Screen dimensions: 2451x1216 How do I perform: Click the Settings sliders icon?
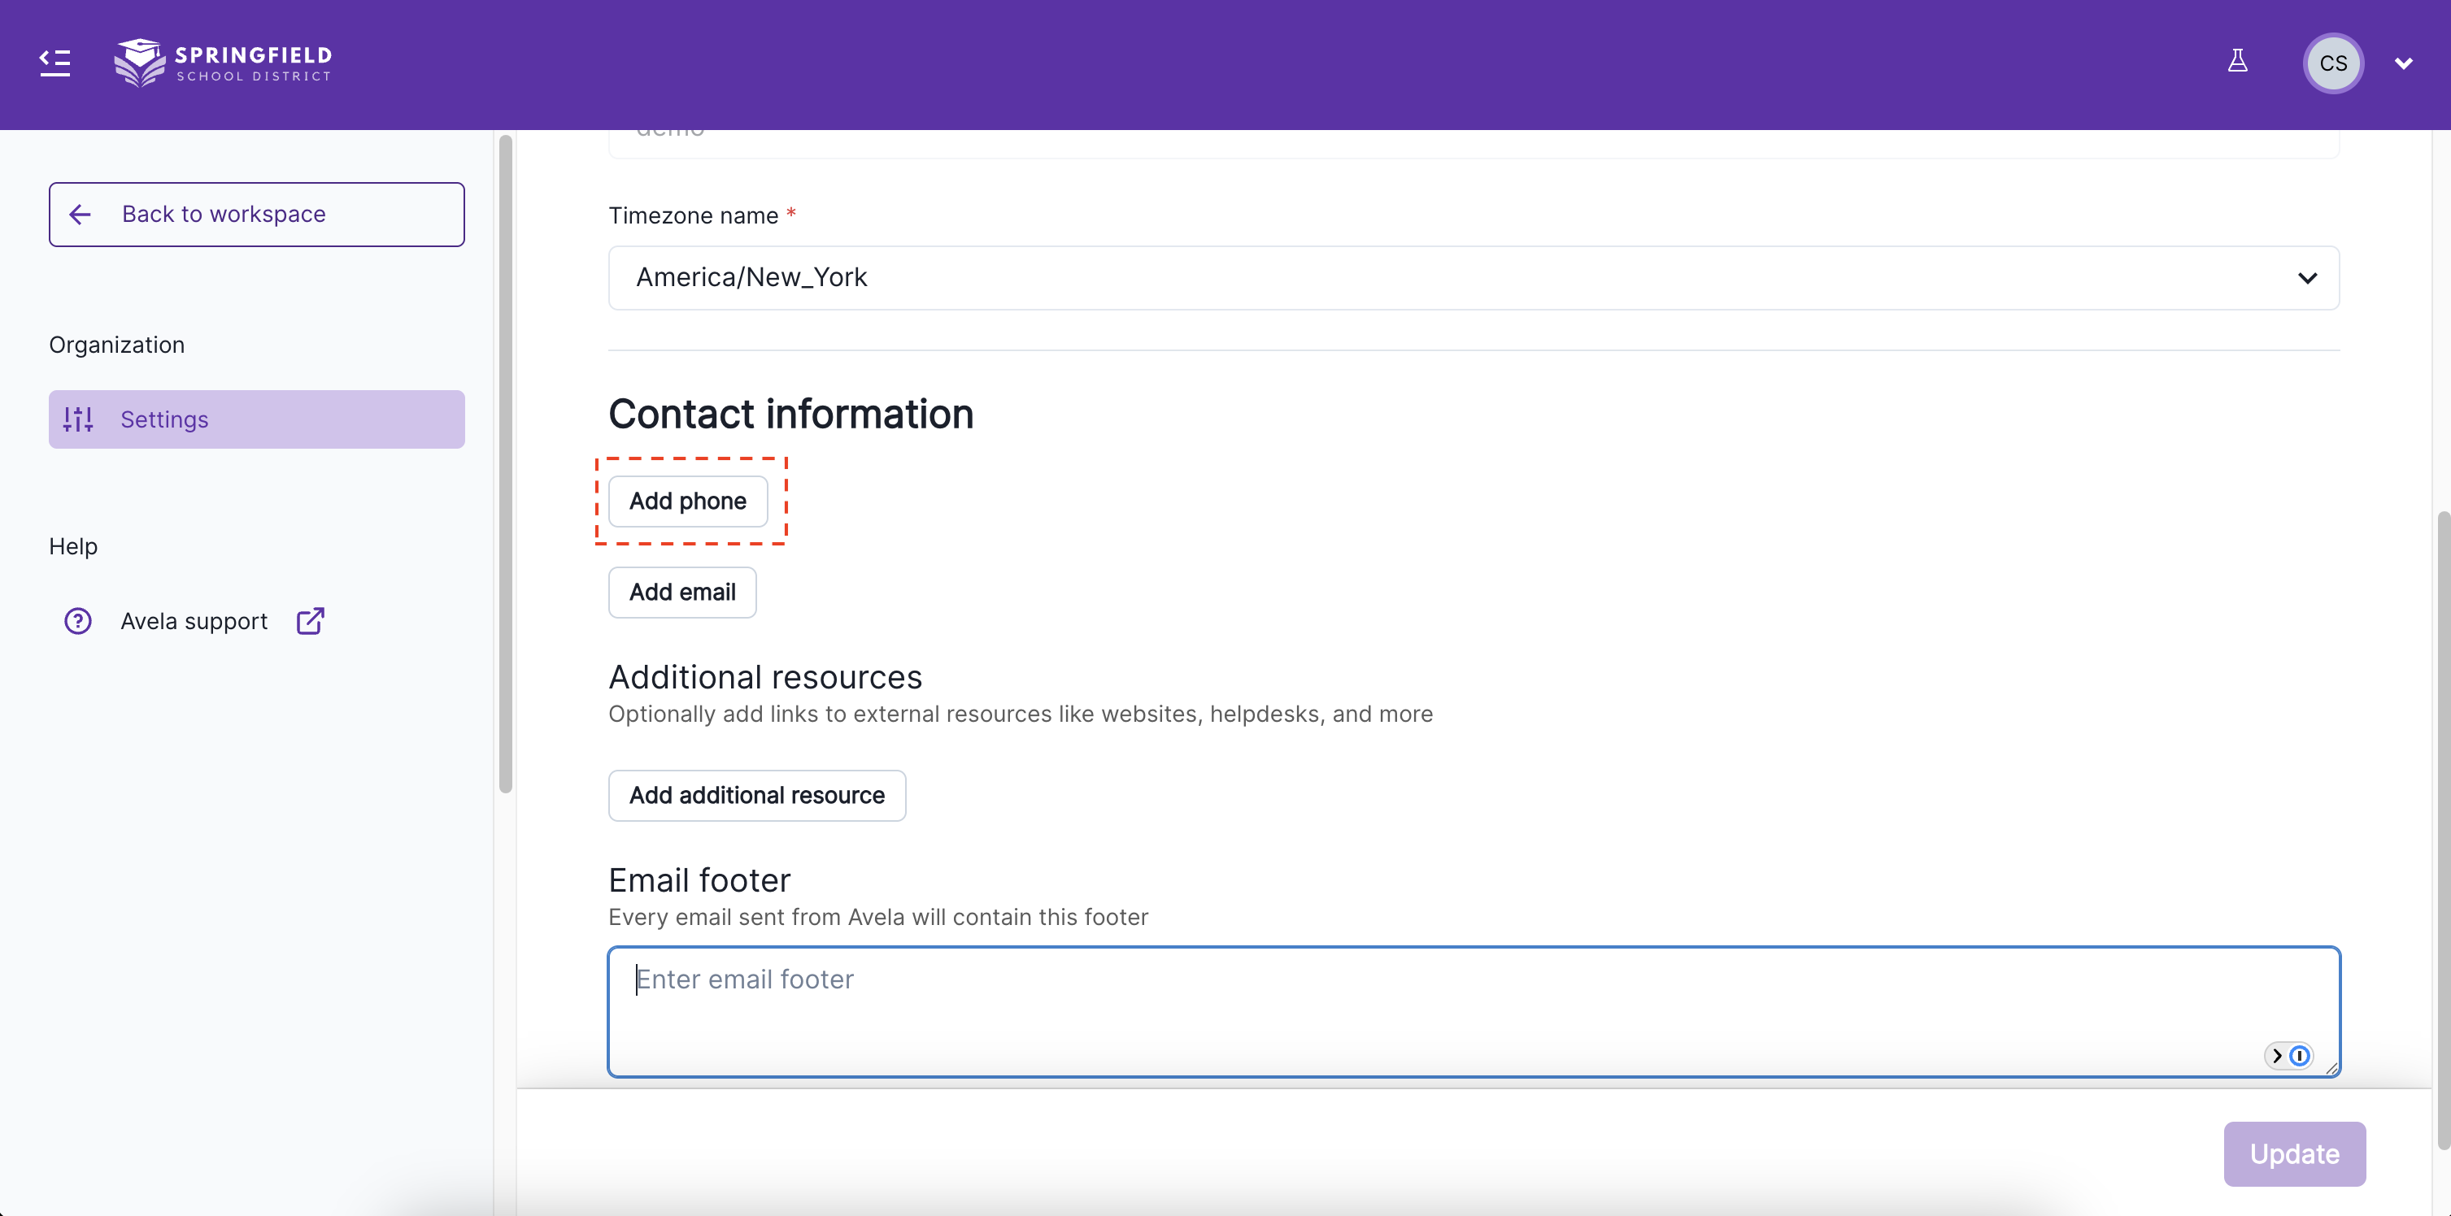tap(78, 419)
